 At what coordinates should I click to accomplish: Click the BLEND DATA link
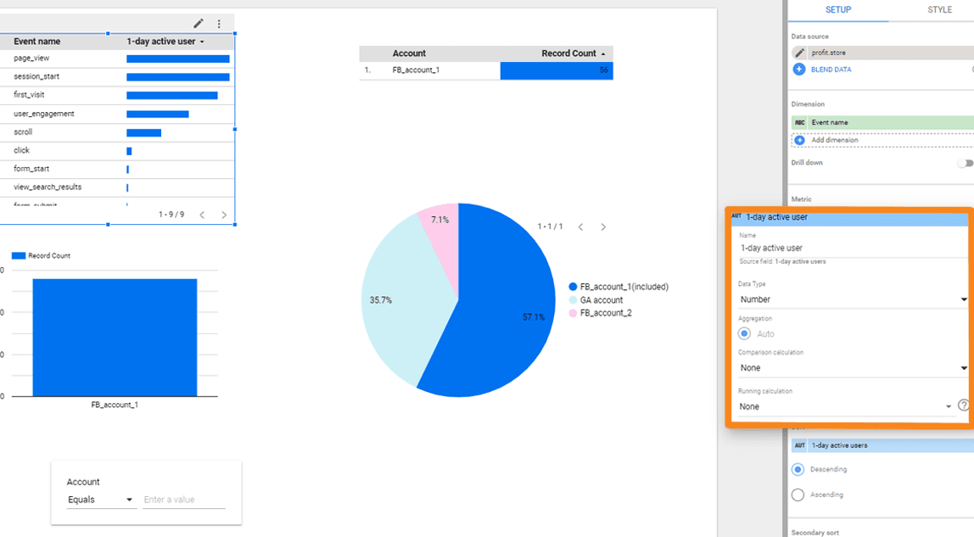pos(831,70)
